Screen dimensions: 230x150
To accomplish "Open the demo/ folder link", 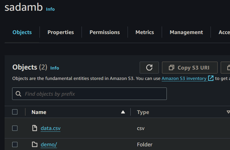I will [x=49, y=145].
